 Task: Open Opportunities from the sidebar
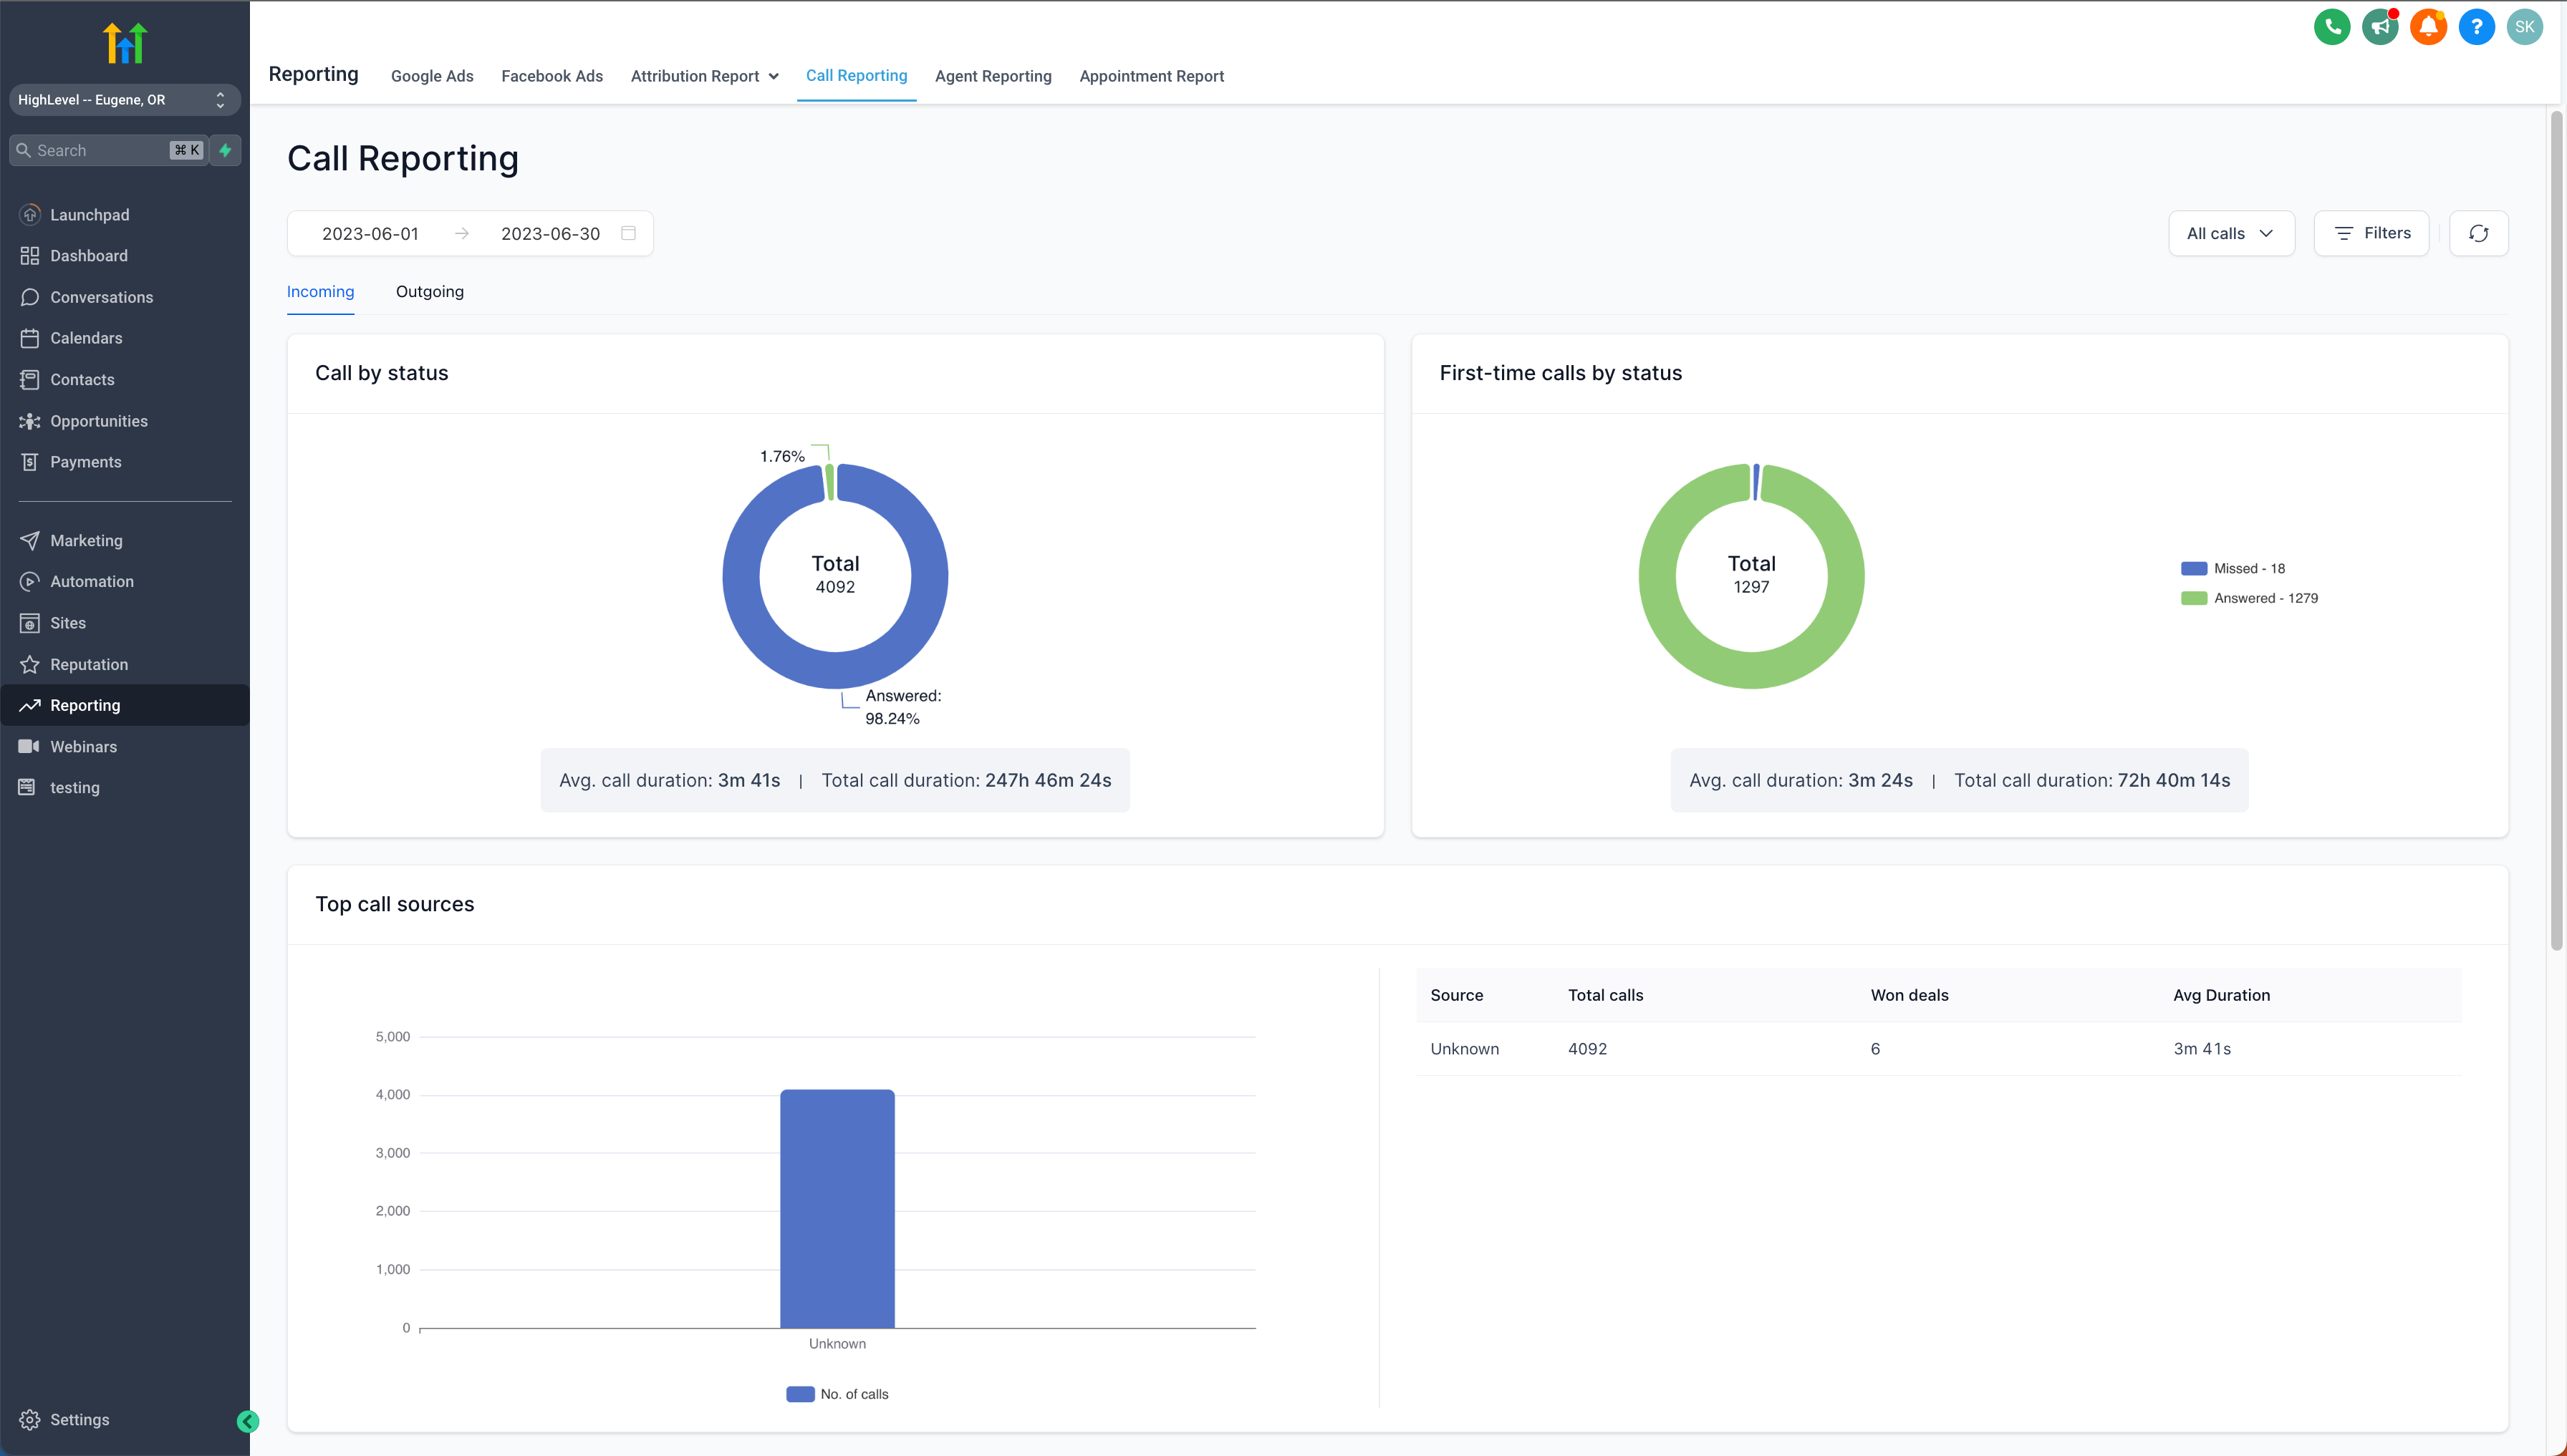[x=99, y=421]
